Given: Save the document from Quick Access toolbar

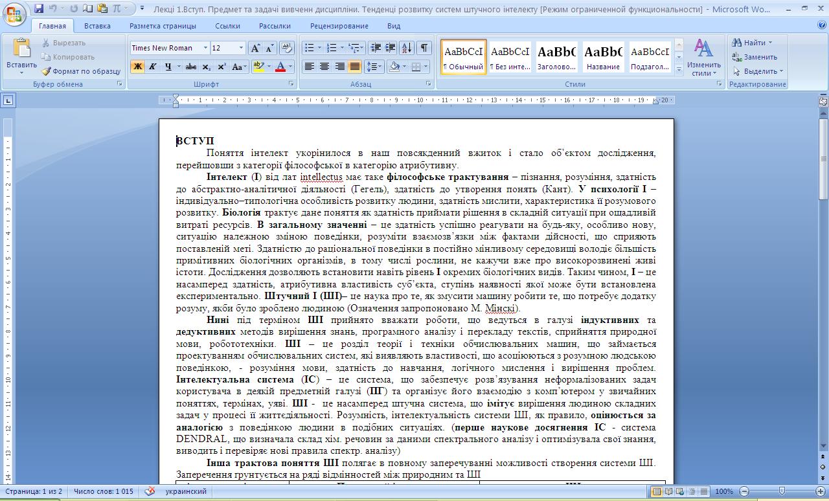Looking at the screenshot, I should pos(39,8).
